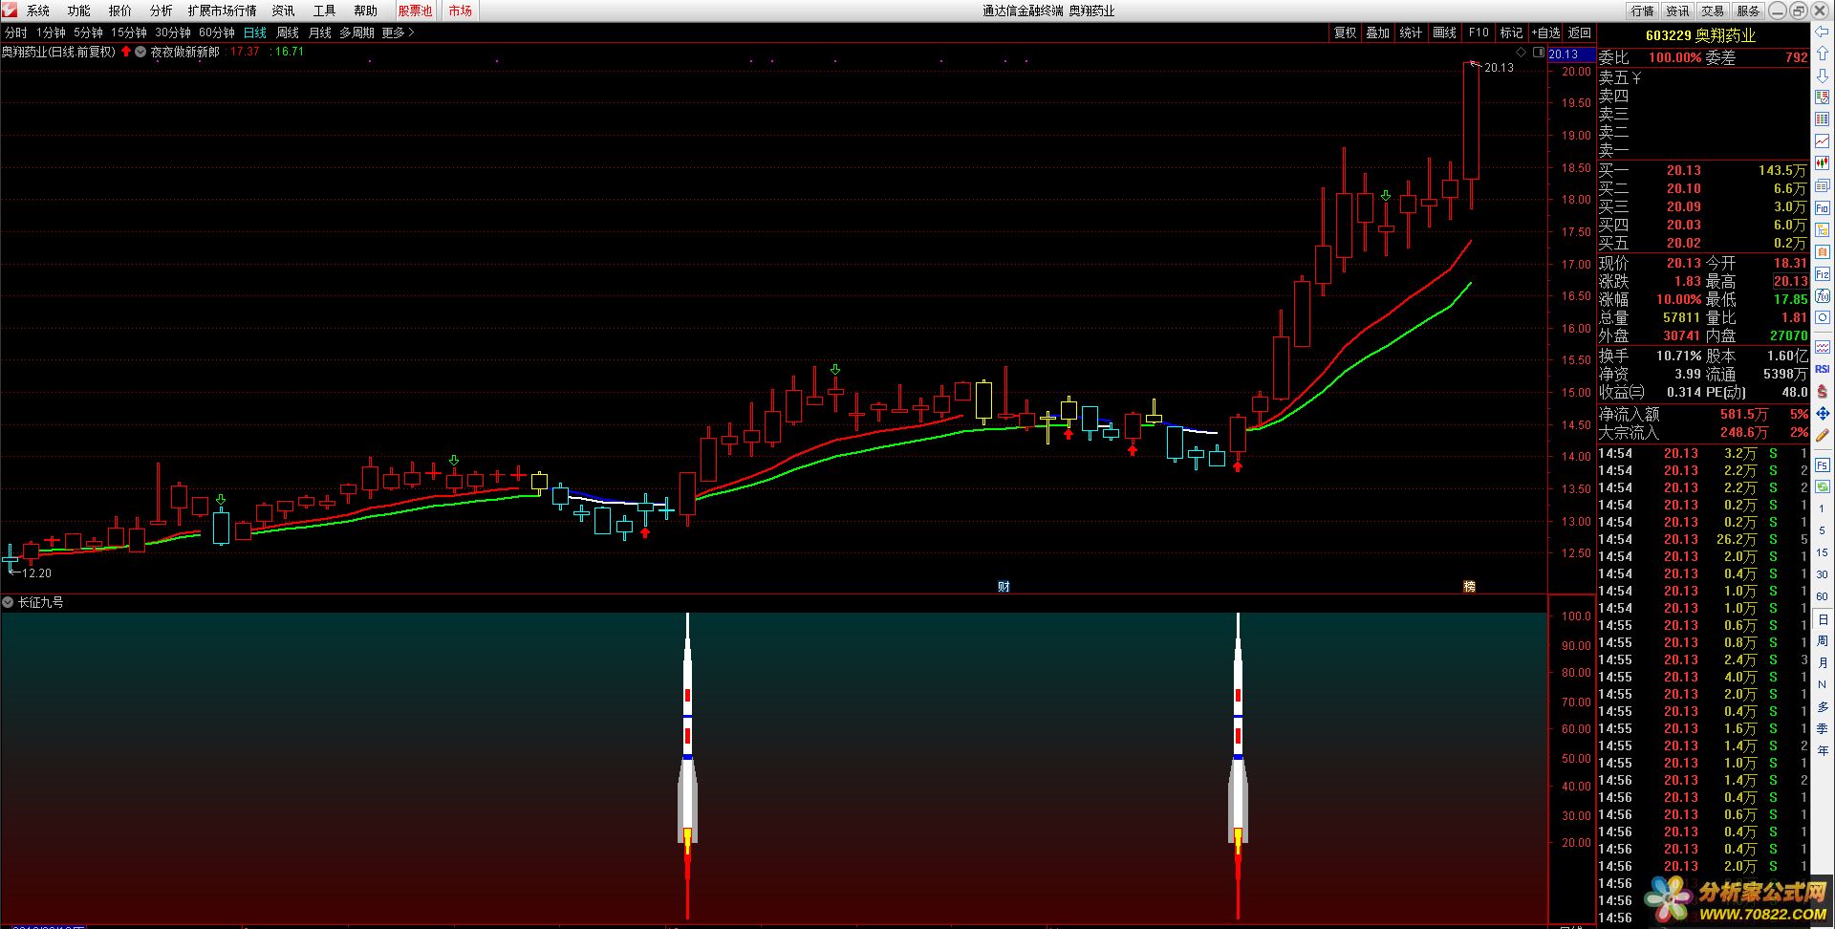Viewport: 1835px width, 929px height.
Task: Open the 扩展市场行情 menu
Action: tap(222, 11)
